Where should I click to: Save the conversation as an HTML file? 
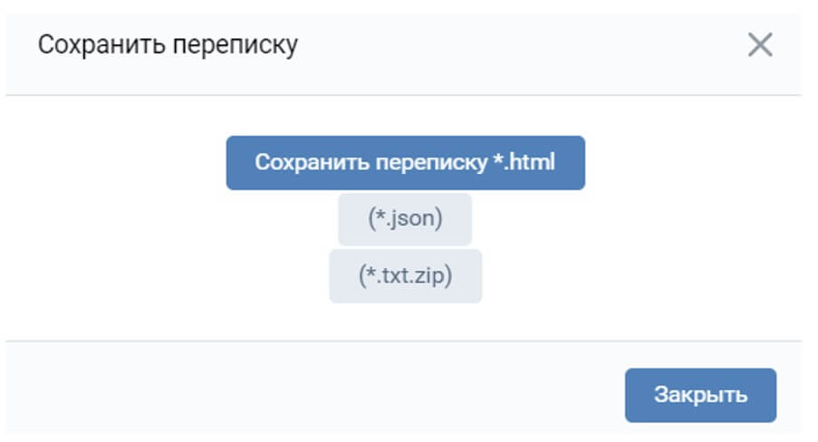click(x=405, y=163)
